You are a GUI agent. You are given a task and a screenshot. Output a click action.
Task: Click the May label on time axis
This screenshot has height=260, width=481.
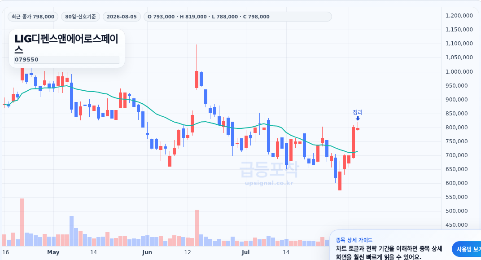[53, 252]
